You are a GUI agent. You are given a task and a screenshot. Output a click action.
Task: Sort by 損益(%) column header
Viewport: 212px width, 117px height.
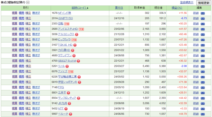coord(177,8)
